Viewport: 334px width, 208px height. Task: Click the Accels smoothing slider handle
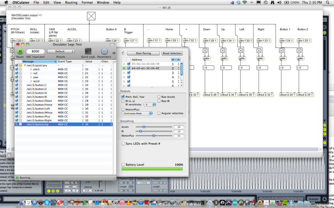[x=144, y=127]
